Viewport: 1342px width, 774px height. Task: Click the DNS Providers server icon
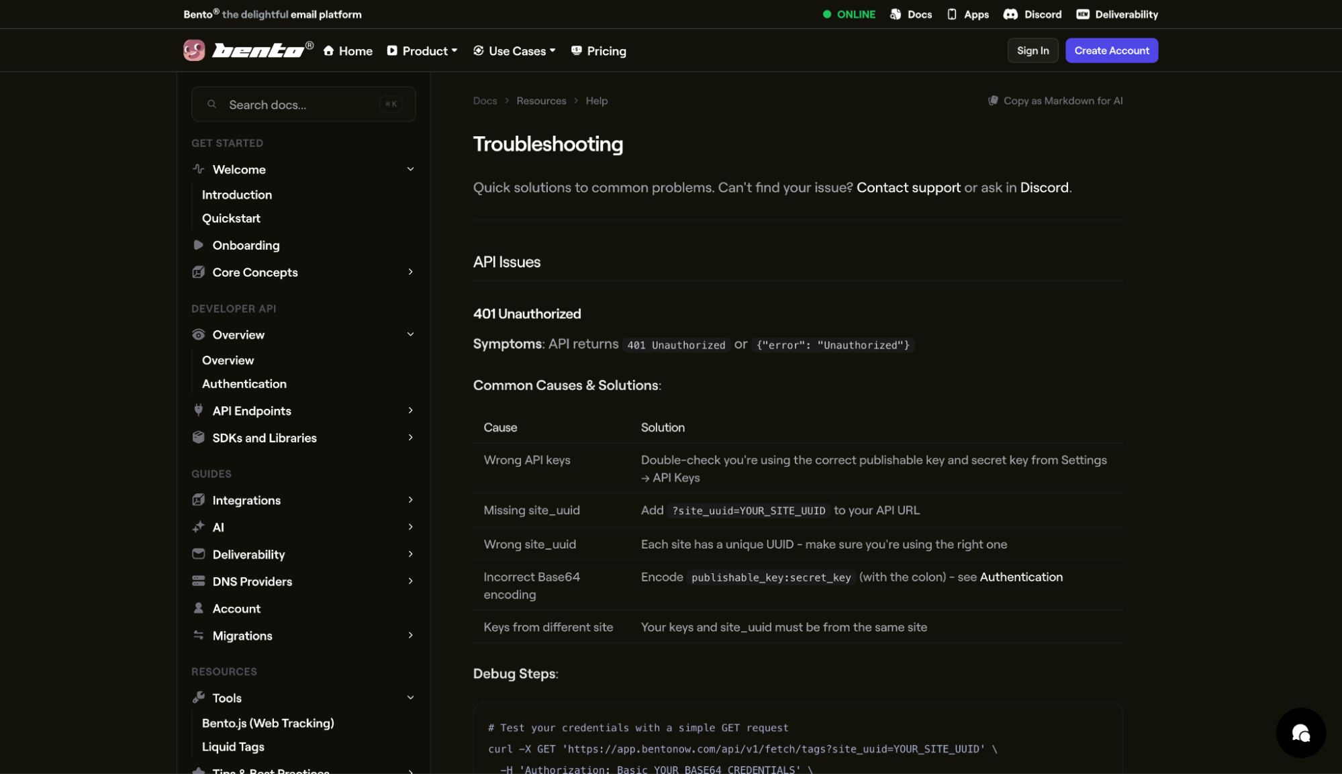[198, 581]
